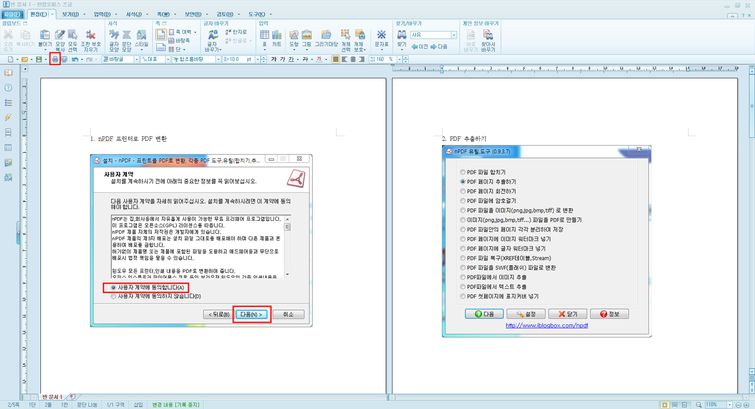The image size is (755, 409).
Task: Select 사용자 계약에 동의합니다 radio option
Action: point(114,288)
